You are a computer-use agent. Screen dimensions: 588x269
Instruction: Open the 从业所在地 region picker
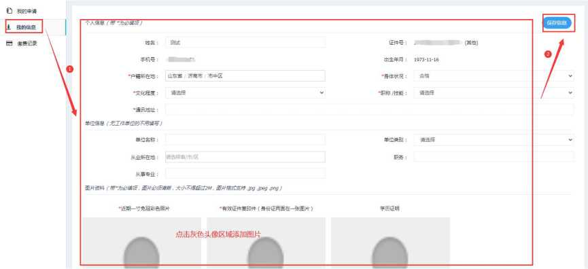point(245,157)
